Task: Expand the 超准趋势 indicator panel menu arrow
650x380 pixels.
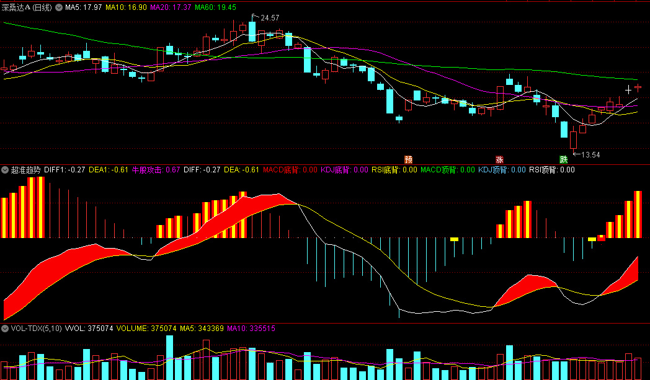Action: pos(5,170)
